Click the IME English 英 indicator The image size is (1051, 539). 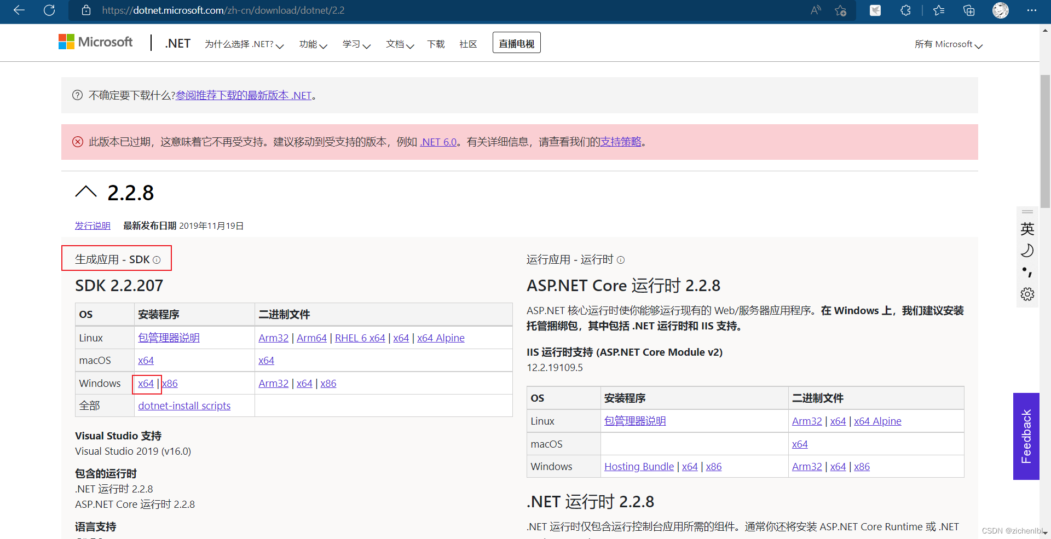tap(1027, 229)
